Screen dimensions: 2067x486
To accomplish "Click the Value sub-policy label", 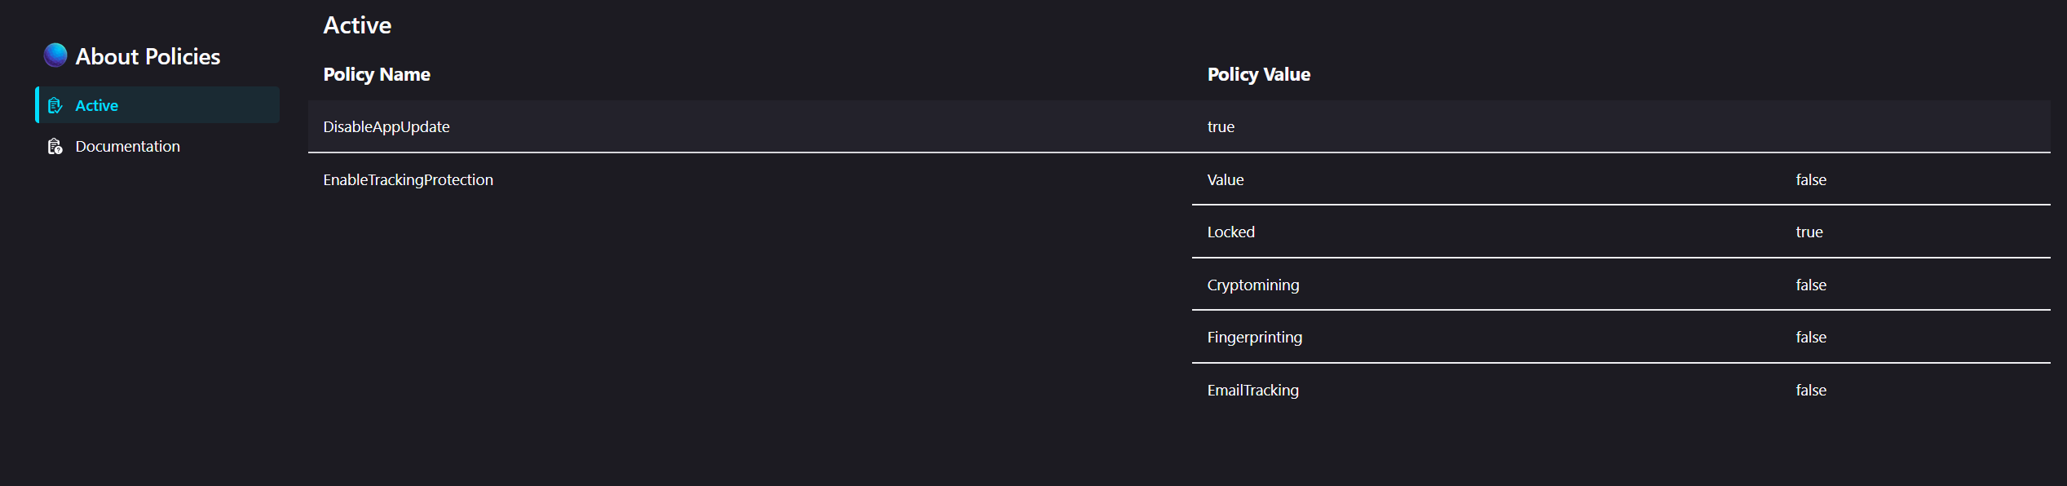I will point(1226,179).
